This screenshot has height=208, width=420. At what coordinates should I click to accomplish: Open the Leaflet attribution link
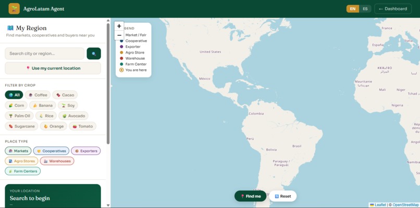(x=378, y=205)
